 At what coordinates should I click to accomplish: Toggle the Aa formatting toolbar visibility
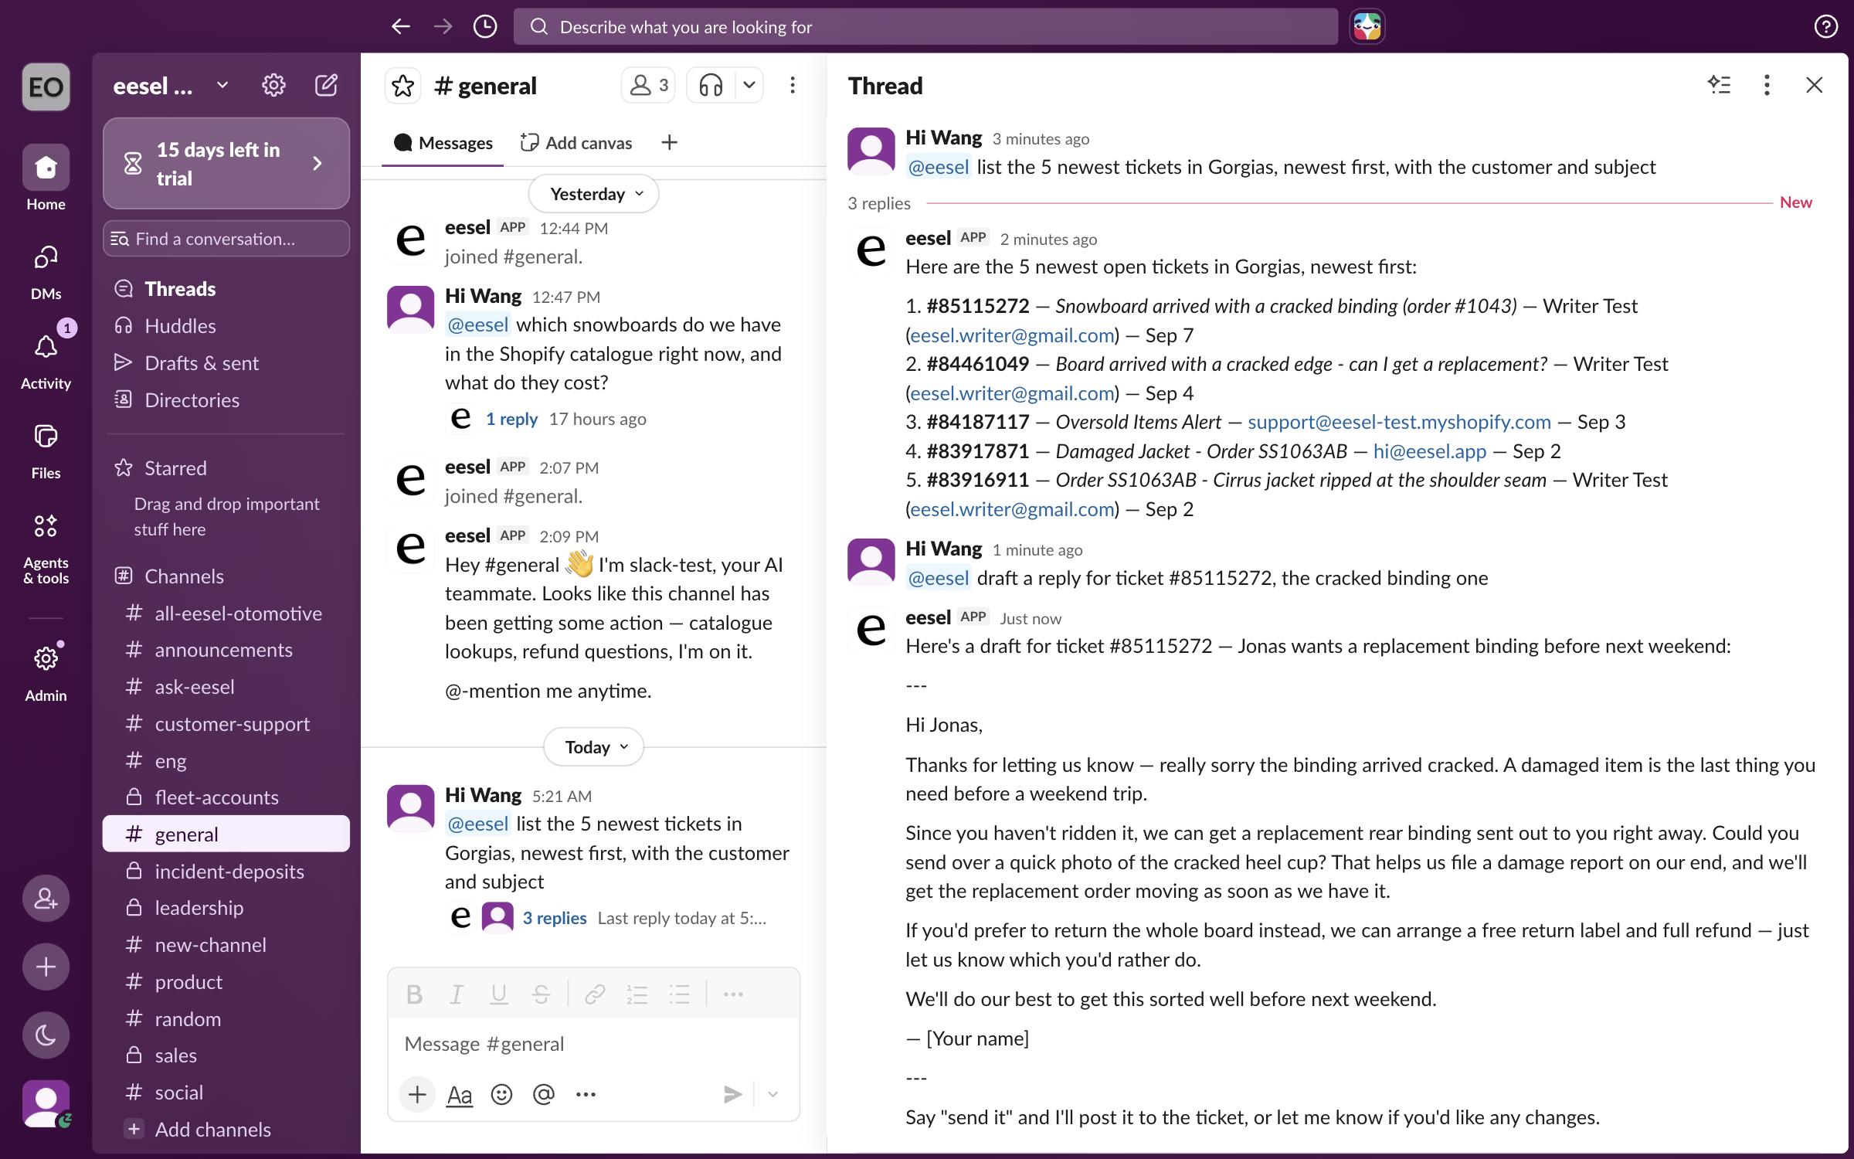[x=459, y=1094]
